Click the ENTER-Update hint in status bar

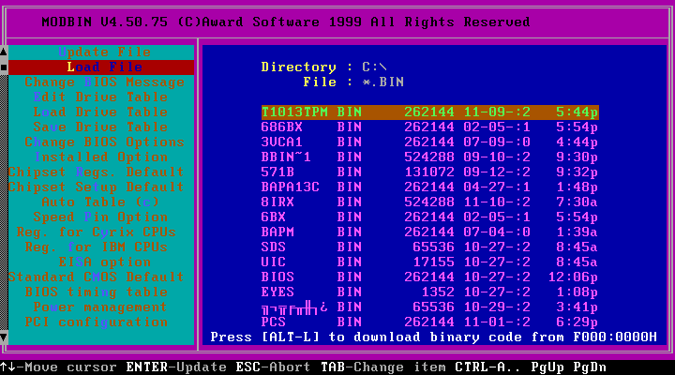(x=176, y=367)
